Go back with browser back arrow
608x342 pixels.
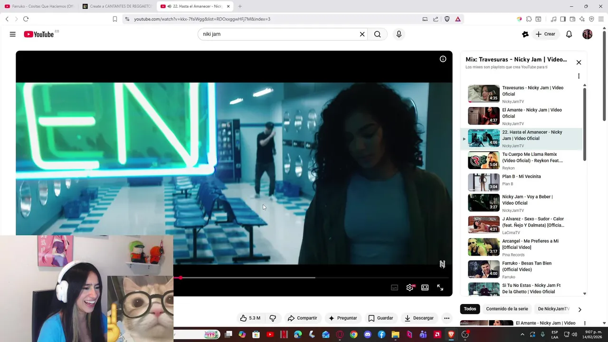click(7, 19)
